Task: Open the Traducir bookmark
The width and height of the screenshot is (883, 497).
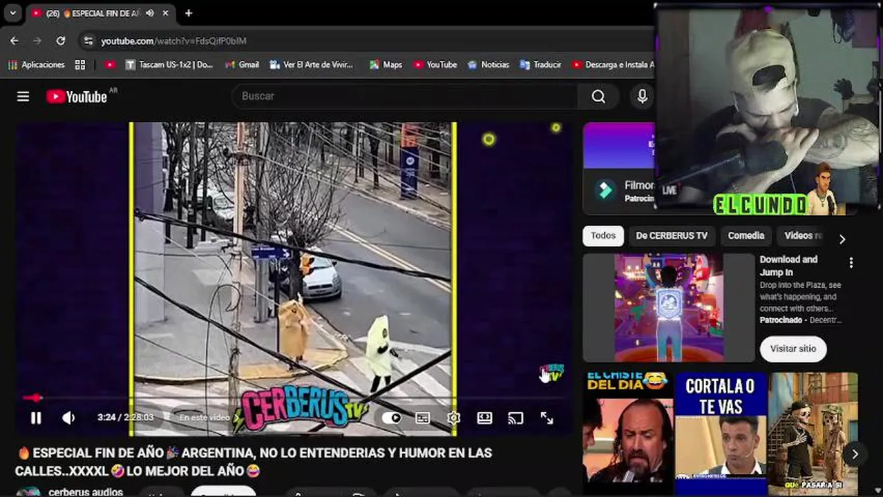Action: click(x=540, y=65)
